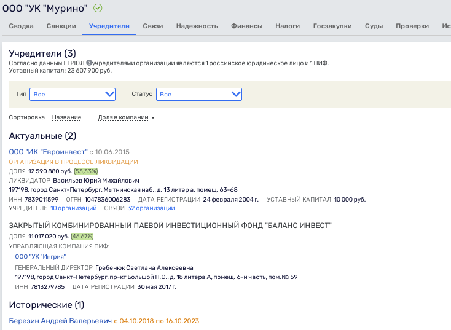View the Госзакупки tab
451x330 pixels.
(332, 26)
